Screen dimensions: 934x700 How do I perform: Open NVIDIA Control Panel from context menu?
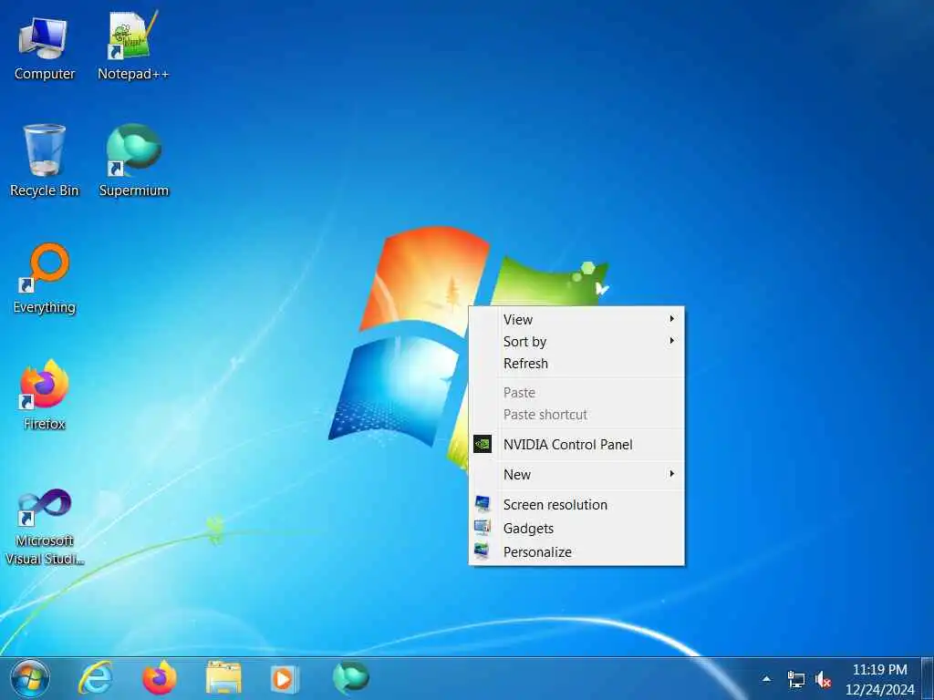[x=576, y=445]
